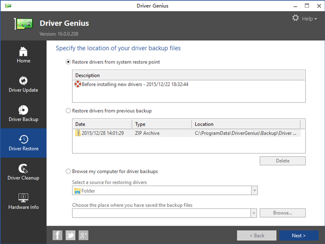Screen dimensions: 325x244
Task: Show the Hardware Info section
Action: pos(23,201)
